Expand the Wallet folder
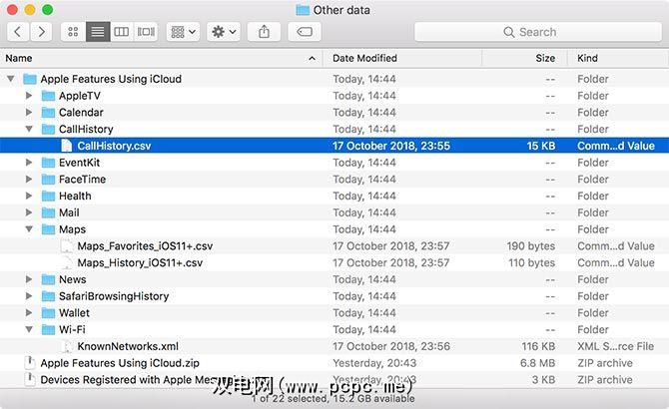669x409 pixels. [x=29, y=312]
